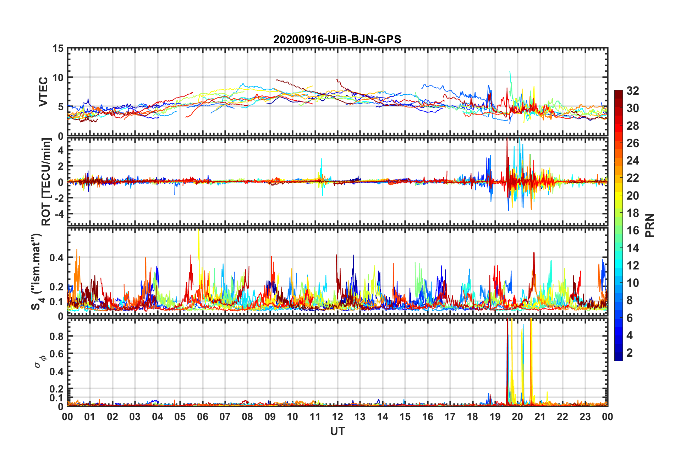Click the x-axis tick label 20
This screenshot has width=675, height=451.
(x=517, y=417)
